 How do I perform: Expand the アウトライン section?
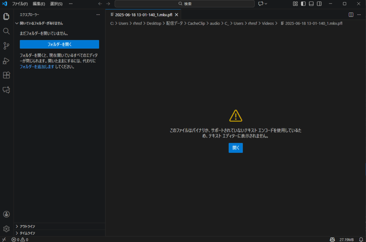[28, 226]
